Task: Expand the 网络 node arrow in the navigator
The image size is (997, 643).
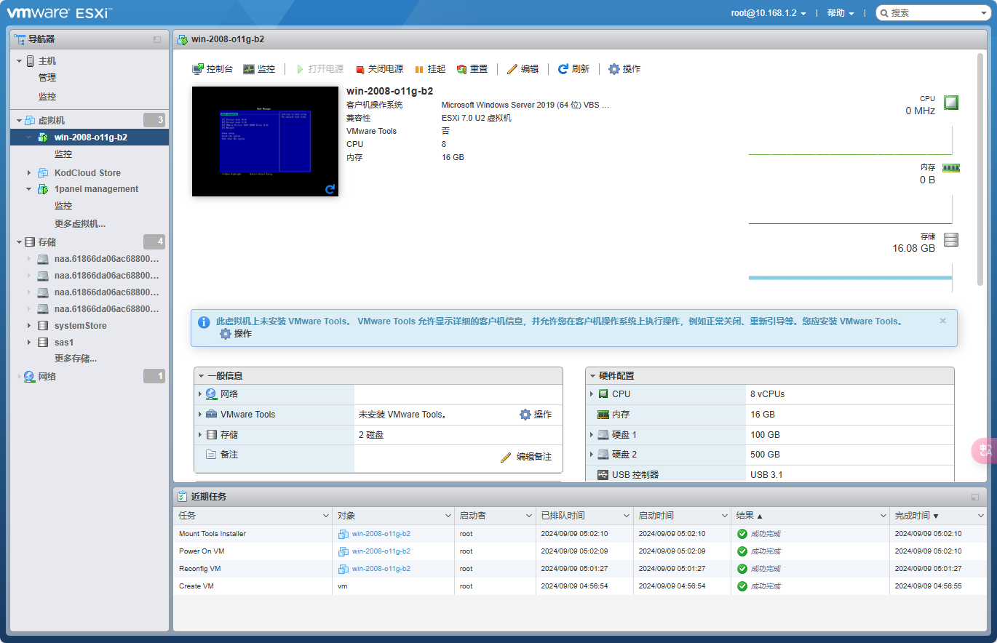Action: point(20,377)
